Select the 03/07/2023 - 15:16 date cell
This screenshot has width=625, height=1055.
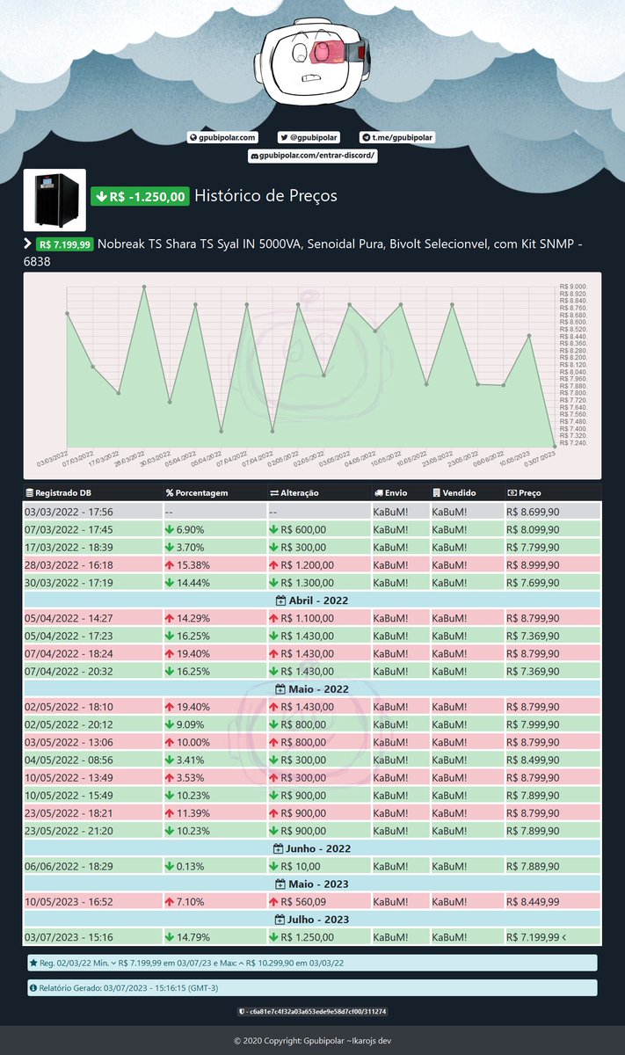click(x=92, y=936)
